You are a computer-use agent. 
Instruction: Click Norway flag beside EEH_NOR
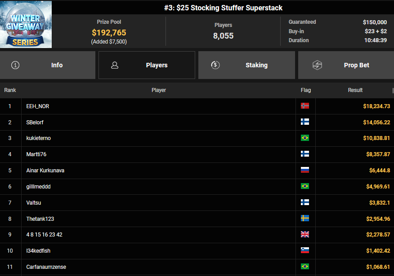pos(305,106)
